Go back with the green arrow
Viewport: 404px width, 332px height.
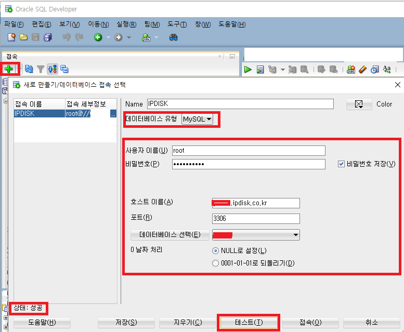coord(98,37)
